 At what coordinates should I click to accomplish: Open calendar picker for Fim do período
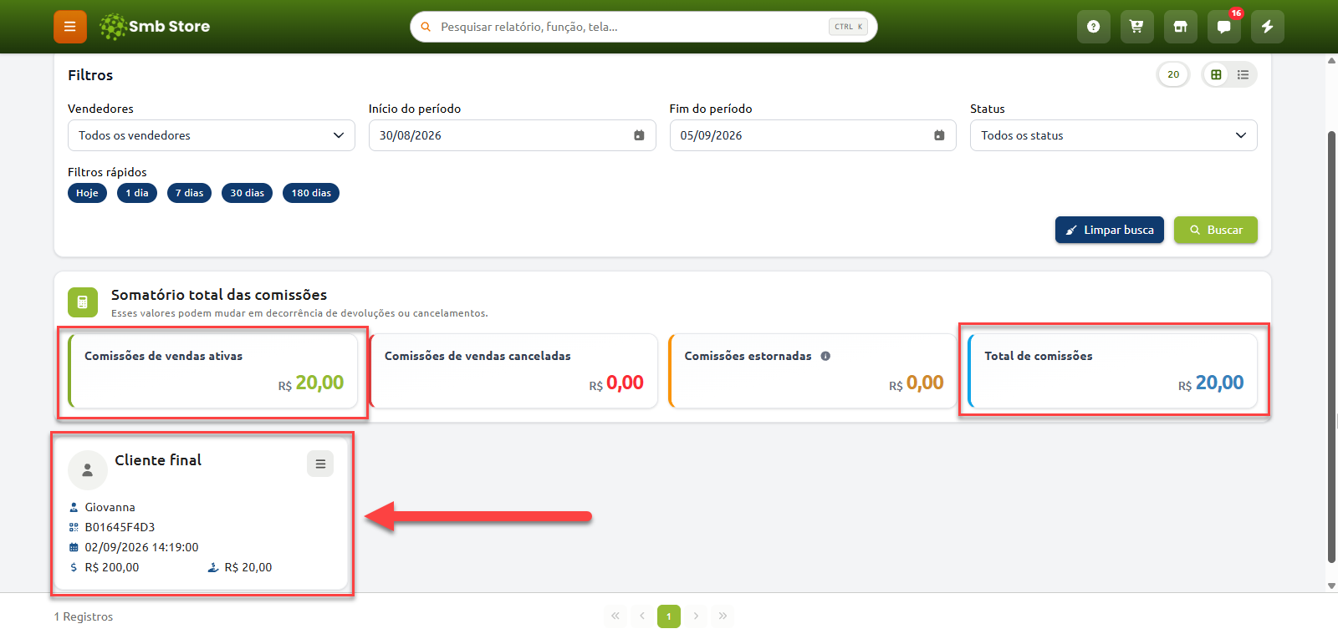pyautogui.click(x=939, y=135)
